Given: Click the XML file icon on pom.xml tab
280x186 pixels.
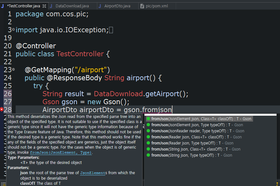Looking at the screenshot, I should point(142,6).
